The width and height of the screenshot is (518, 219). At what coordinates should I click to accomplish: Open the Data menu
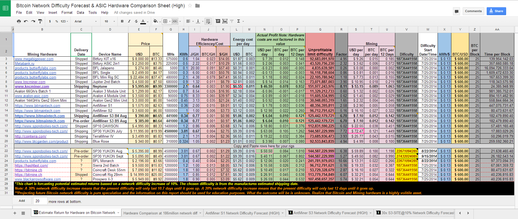click(80, 13)
